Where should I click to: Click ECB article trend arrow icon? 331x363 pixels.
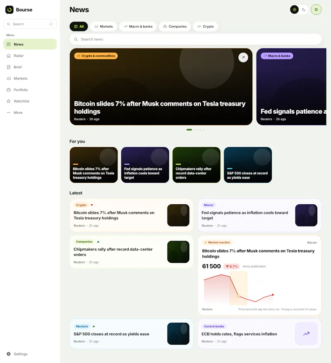click(306, 334)
